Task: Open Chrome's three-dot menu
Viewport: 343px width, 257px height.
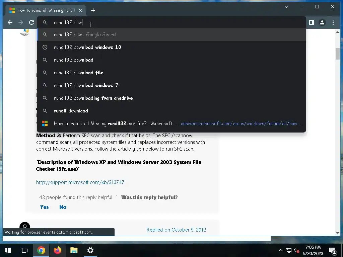Action: coord(333,22)
